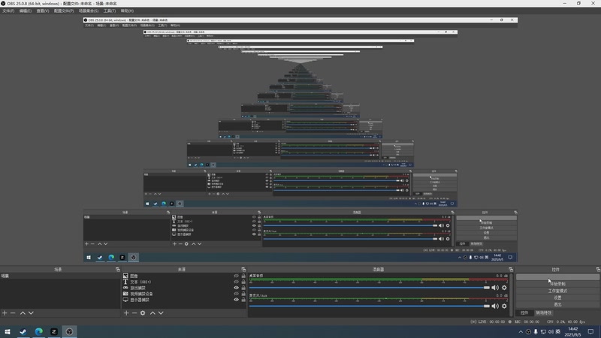Lock the 显示器捕获 source
The width and height of the screenshot is (601, 338).
pos(243,300)
